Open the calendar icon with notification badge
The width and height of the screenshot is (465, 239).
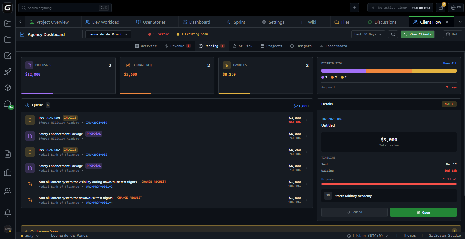(x=441, y=8)
